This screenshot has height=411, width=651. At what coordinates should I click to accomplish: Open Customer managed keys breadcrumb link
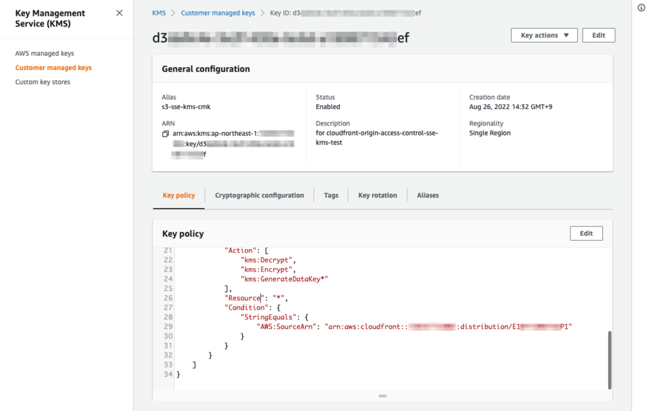(x=218, y=12)
